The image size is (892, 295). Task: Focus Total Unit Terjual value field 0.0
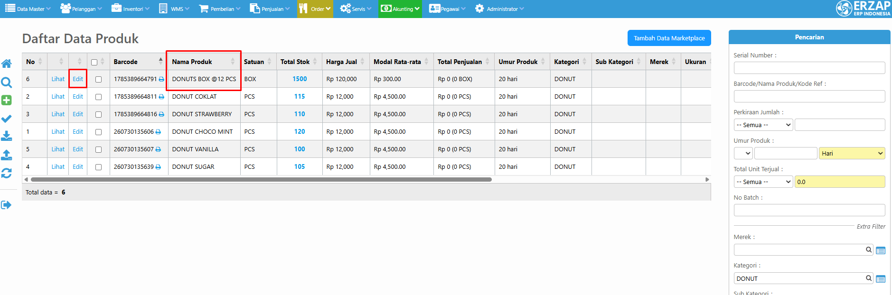click(840, 182)
